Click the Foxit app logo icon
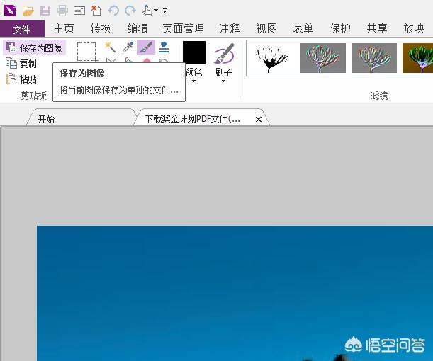Viewport: 433px width, 361px height. pyautogui.click(x=10, y=11)
